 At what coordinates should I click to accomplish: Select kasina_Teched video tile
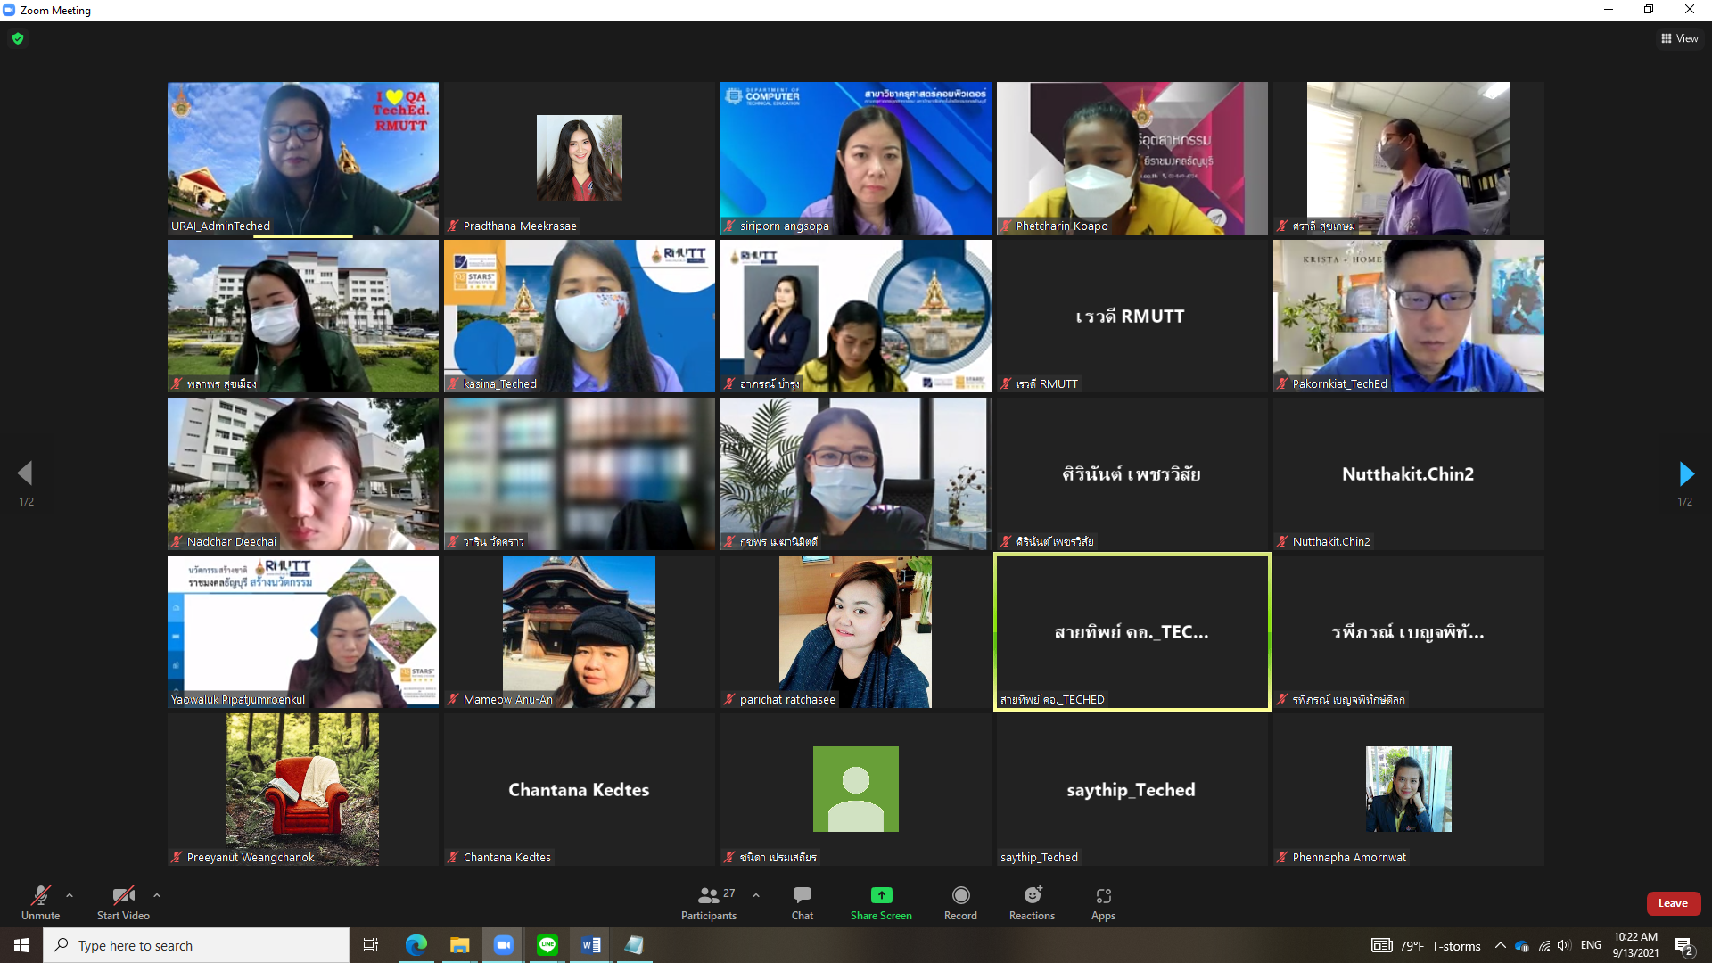pyautogui.click(x=580, y=316)
